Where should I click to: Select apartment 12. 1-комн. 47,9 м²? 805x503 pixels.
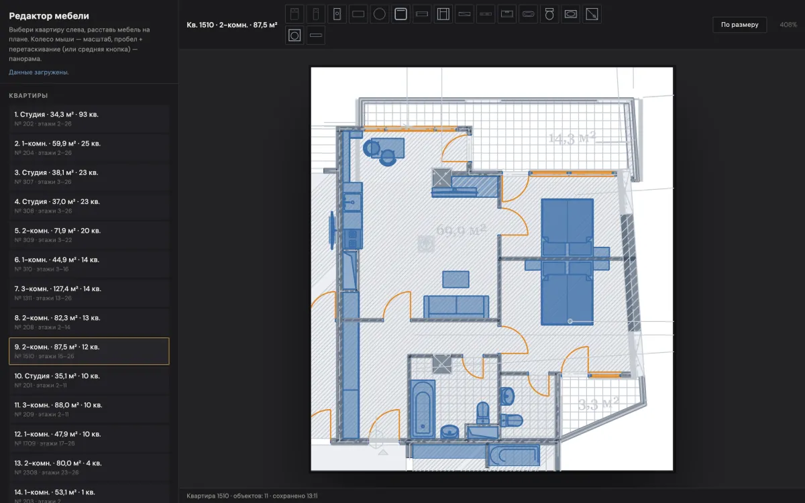(x=89, y=439)
